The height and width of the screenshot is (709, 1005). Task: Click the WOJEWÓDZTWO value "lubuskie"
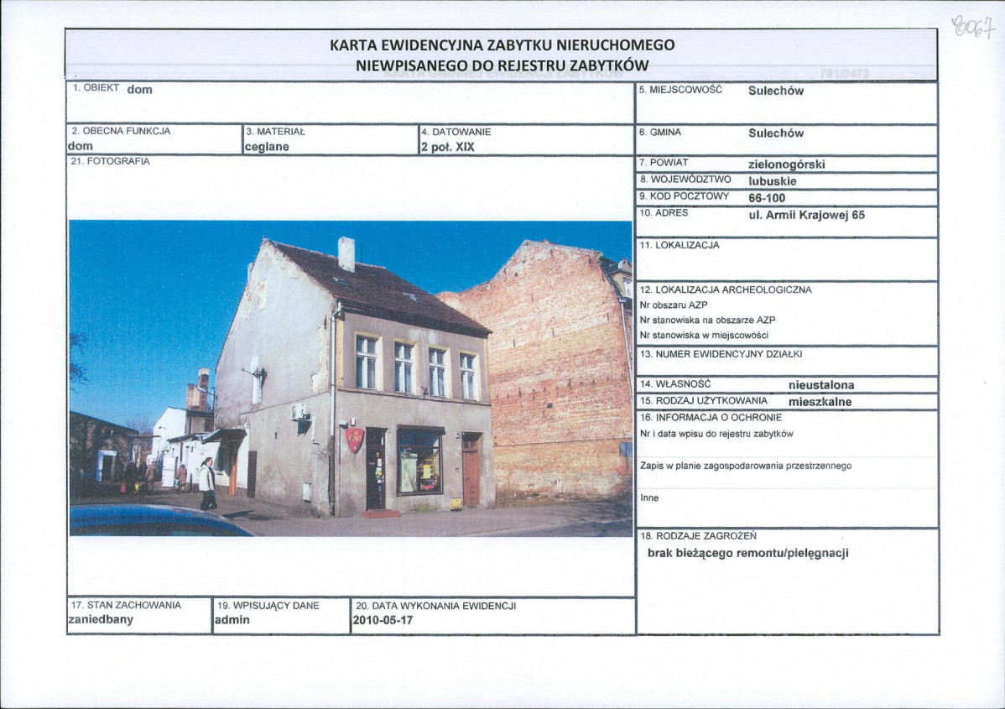coord(772,180)
